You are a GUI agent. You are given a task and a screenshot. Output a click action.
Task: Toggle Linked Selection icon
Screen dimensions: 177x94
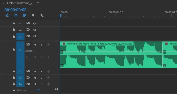(25, 15)
